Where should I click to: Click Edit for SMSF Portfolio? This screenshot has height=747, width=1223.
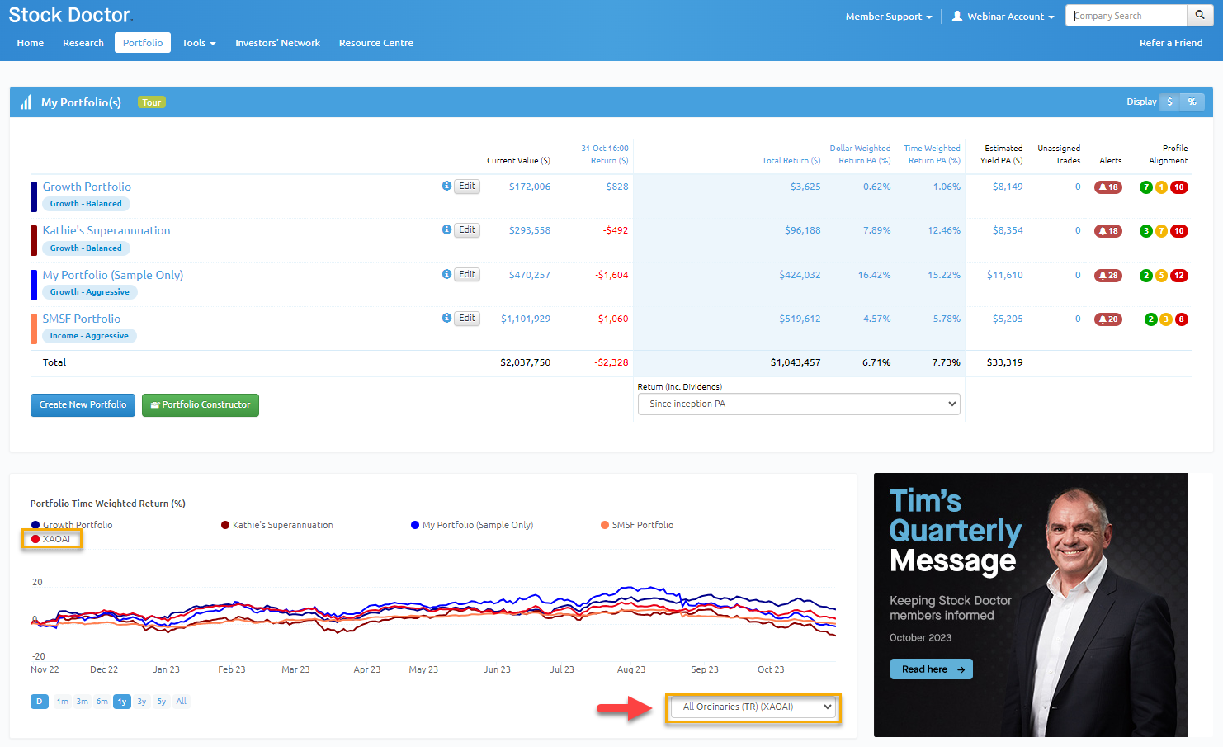tap(467, 318)
